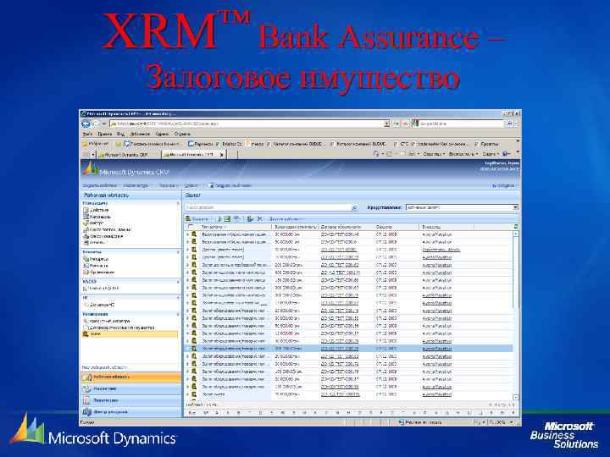Open the Безопасность command bar dropdown
This screenshot has height=457, width=610.
pyautogui.click(x=463, y=154)
